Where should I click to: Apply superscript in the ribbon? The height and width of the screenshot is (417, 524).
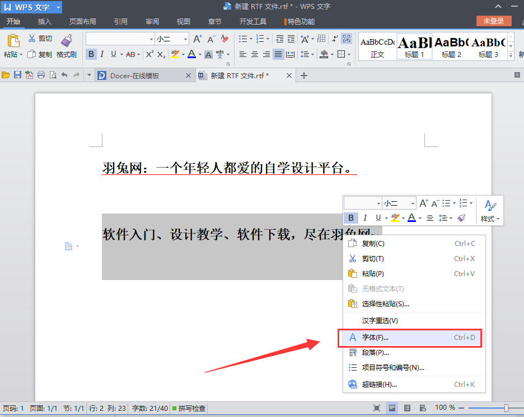[149, 54]
